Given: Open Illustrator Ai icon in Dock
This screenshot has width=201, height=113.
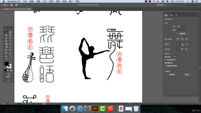Looking at the screenshot, I should pos(95,109).
